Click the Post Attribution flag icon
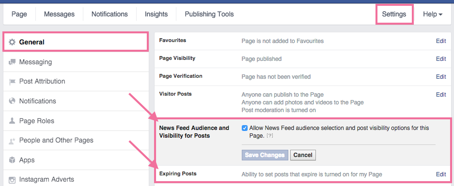Screen dimensions: 454x186 point(12,82)
